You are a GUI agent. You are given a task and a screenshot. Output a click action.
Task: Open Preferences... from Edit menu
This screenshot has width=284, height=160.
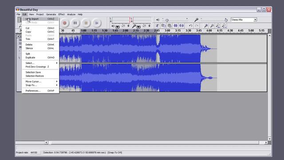(40, 91)
